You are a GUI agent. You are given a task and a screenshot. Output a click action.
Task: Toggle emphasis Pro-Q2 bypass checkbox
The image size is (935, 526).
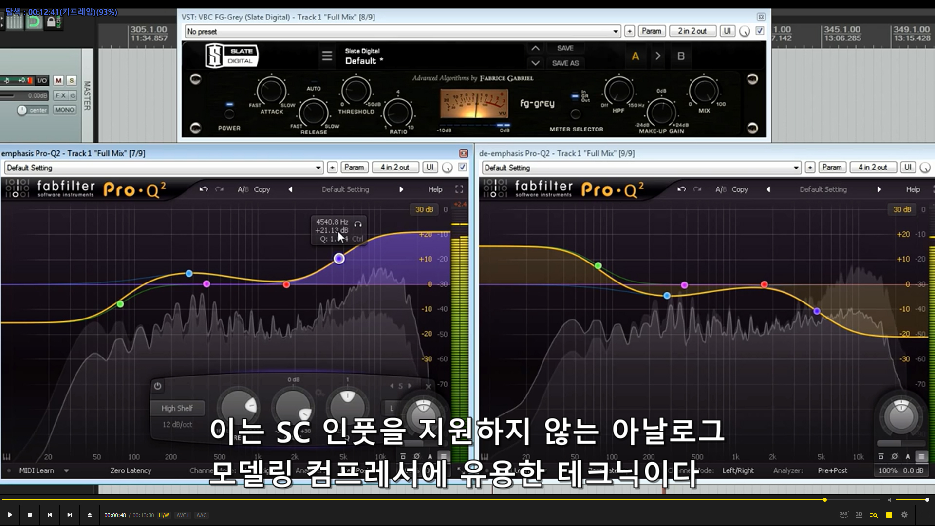(x=462, y=167)
